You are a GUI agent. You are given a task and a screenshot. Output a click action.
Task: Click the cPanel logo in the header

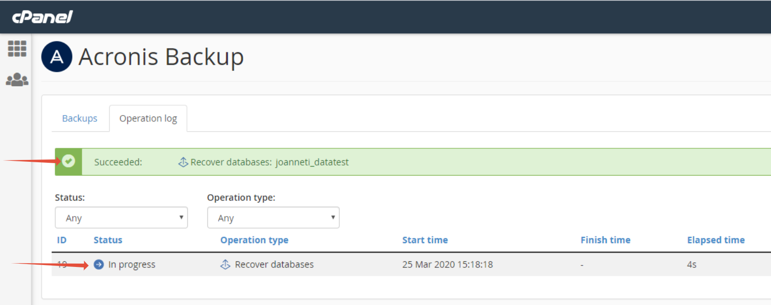(42, 17)
